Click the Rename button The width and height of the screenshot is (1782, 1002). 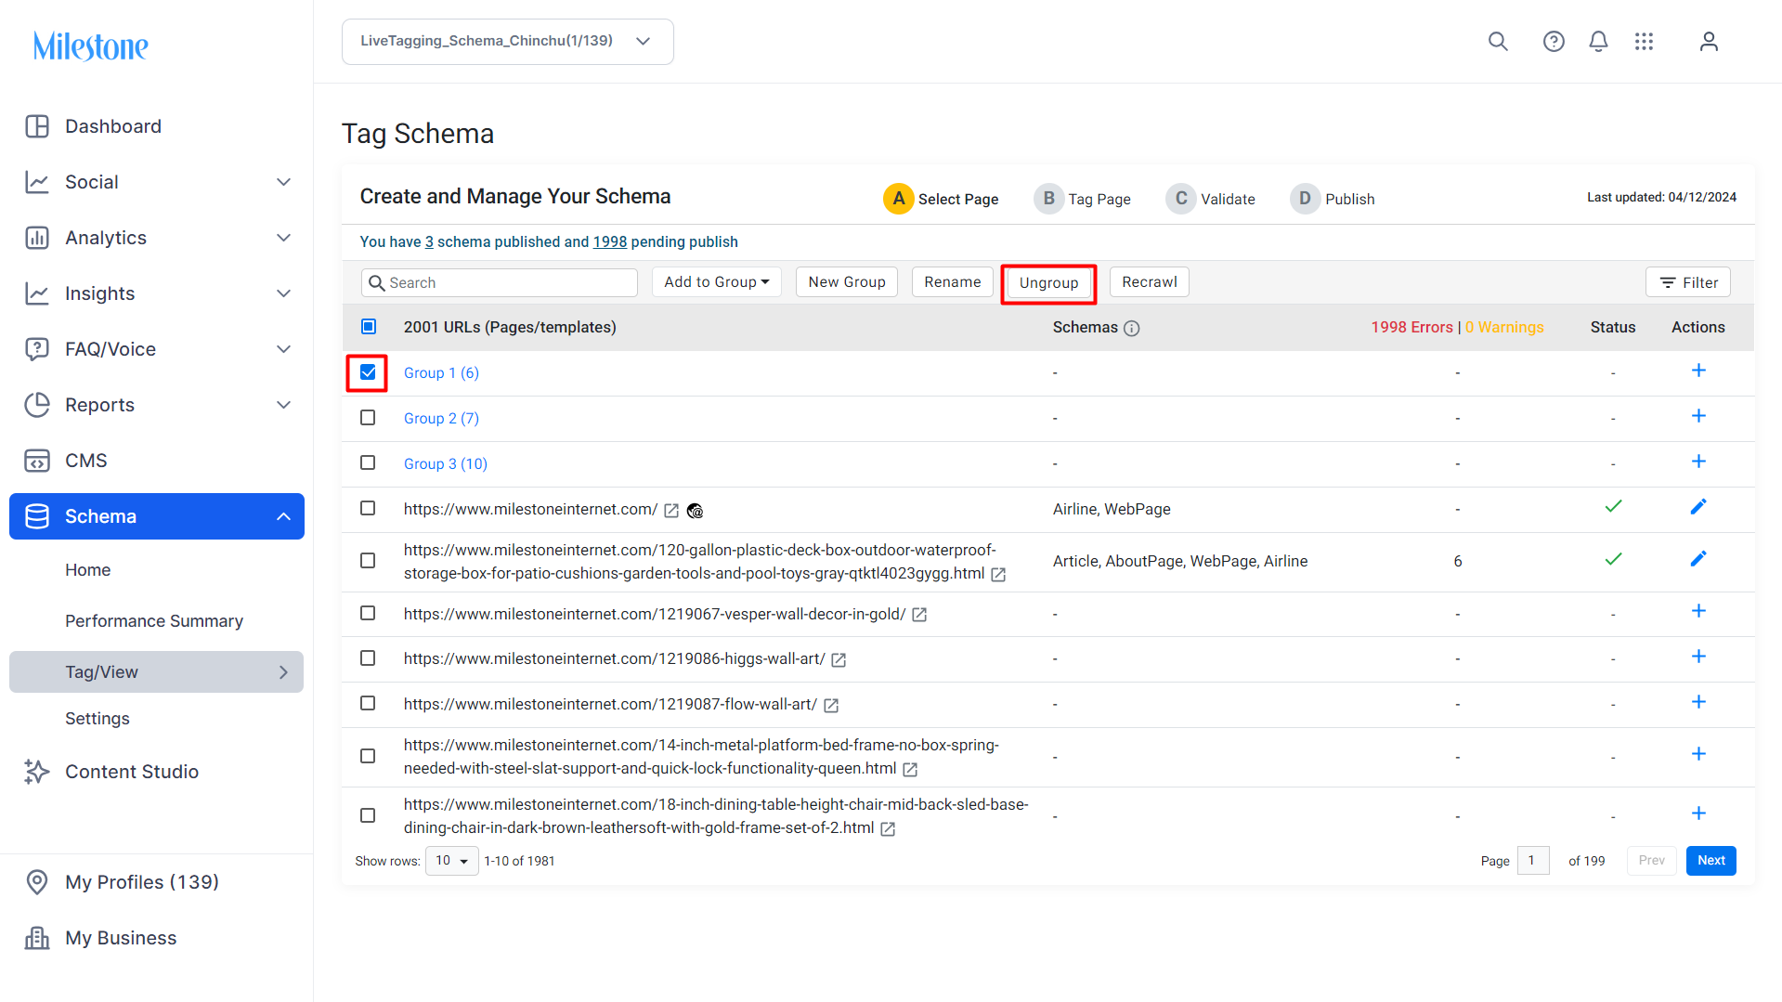pos(953,282)
